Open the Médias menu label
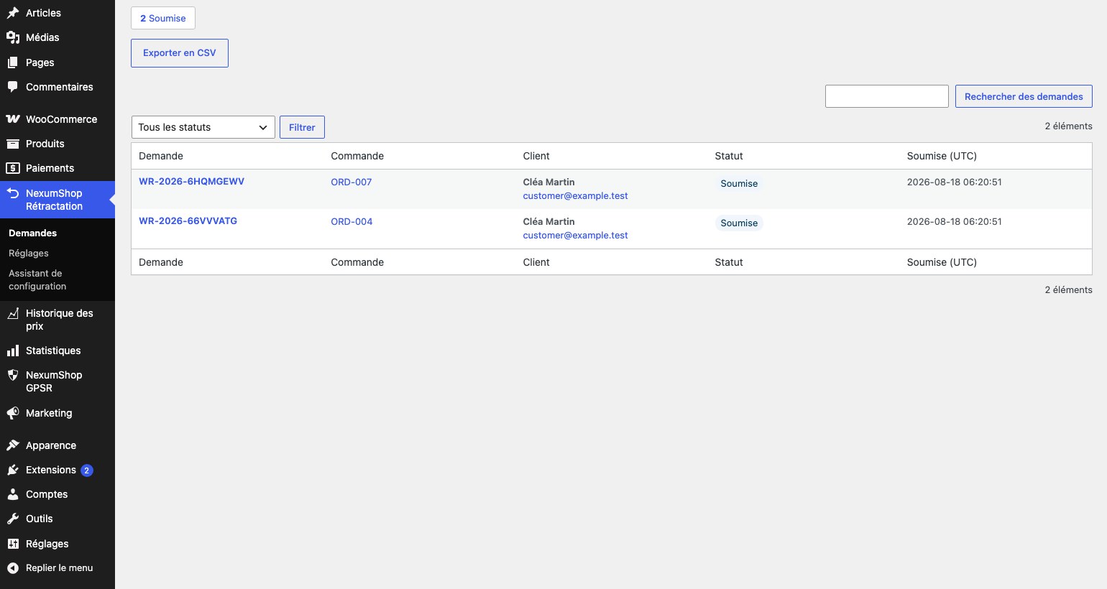Image resolution: width=1107 pixels, height=589 pixels. [x=42, y=37]
